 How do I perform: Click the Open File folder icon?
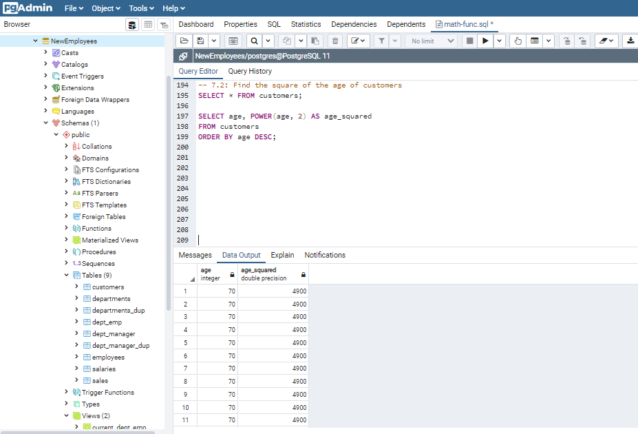coord(184,41)
